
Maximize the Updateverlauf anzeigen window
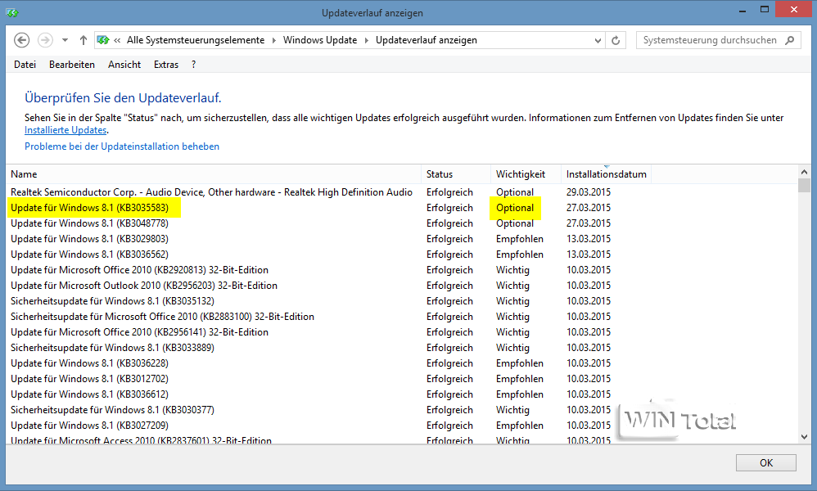(765, 9)
